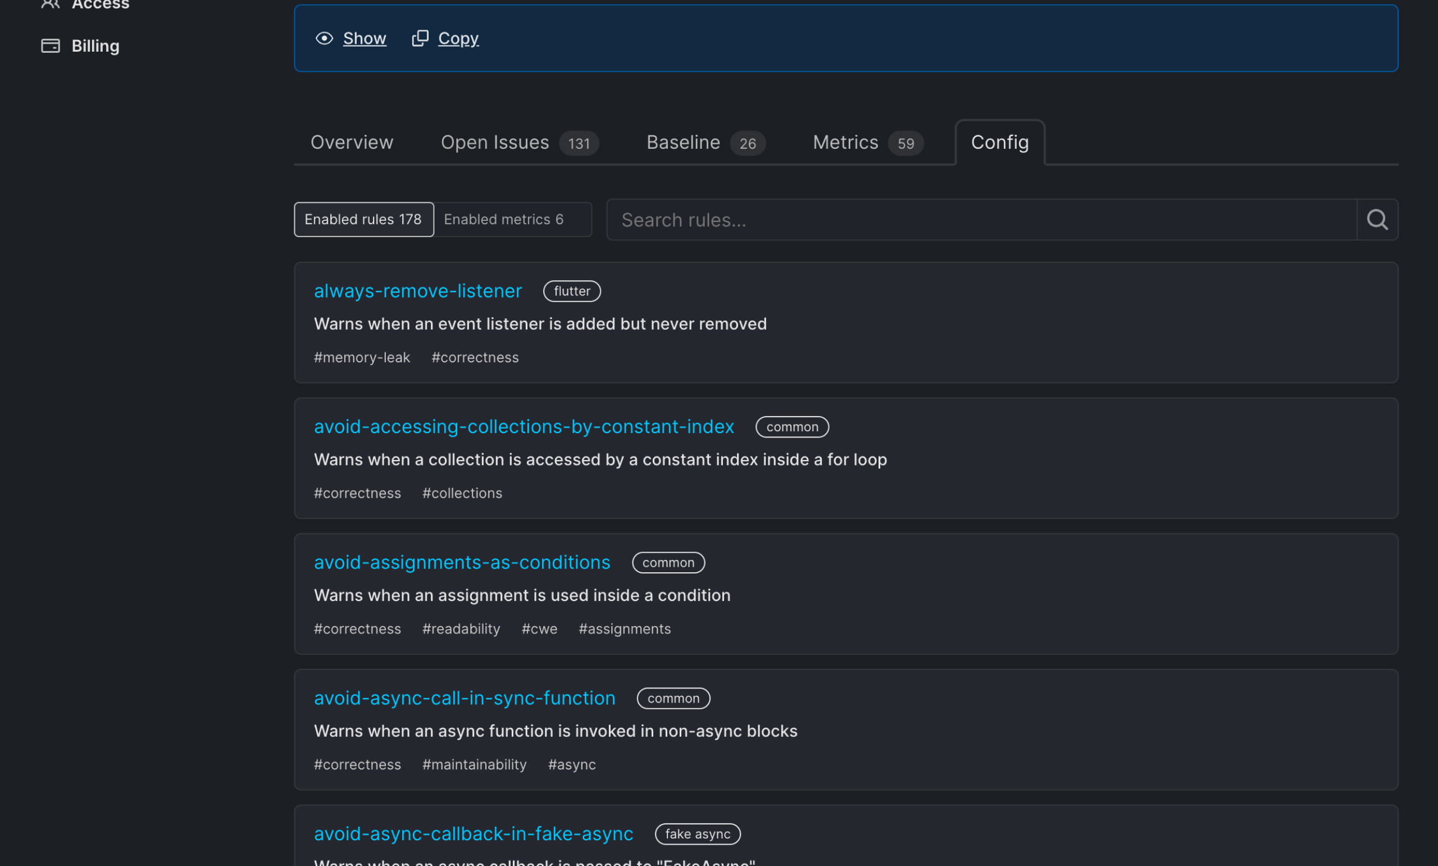Click the #maintainability tag
Image resolution: width=1438 pixels, height=866 pixels.
475,764
